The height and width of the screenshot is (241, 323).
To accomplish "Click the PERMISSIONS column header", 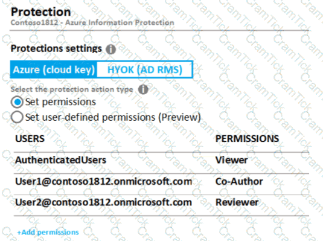I will 247,138.
